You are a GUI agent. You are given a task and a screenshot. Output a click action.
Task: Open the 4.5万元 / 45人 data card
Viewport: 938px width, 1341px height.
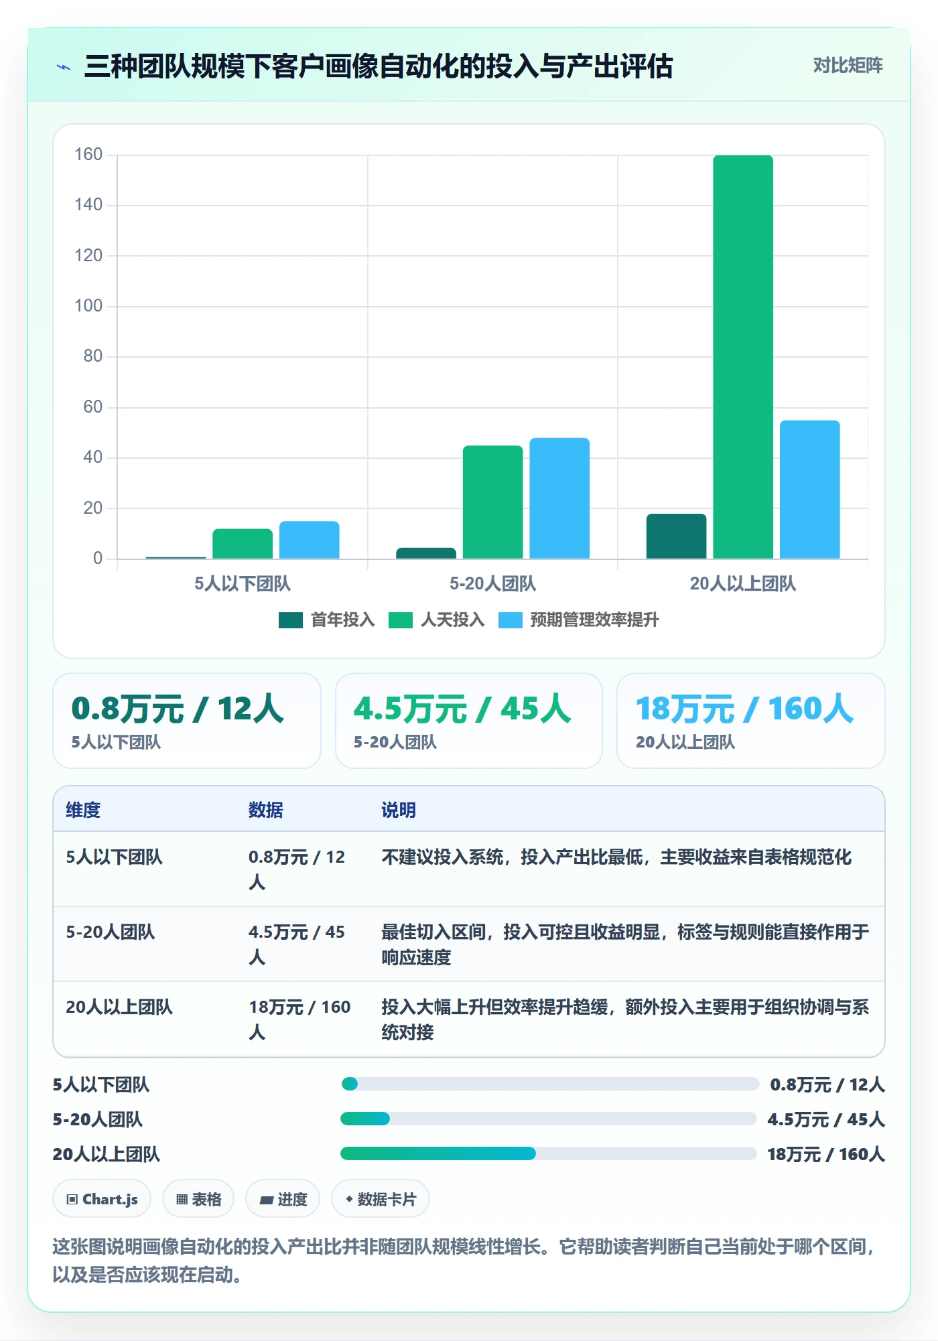[x=469, y=721]
